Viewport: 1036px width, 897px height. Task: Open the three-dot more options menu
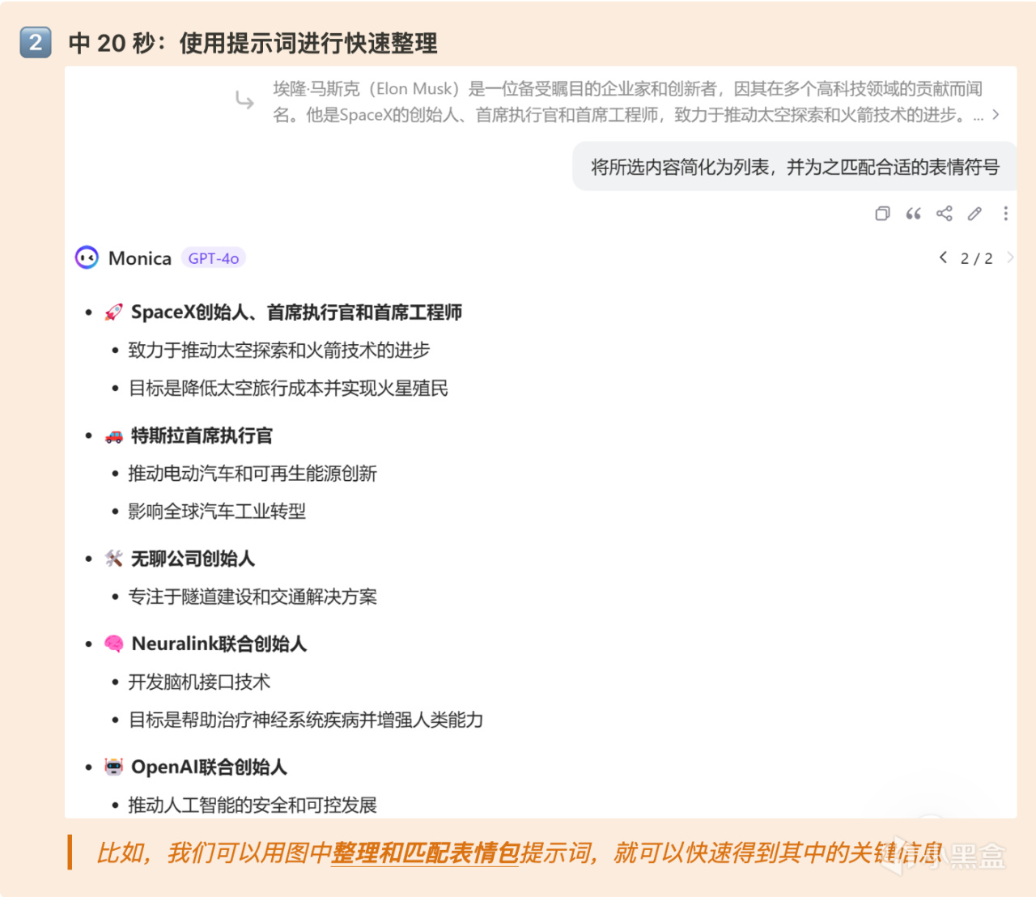pos(1005,214)
